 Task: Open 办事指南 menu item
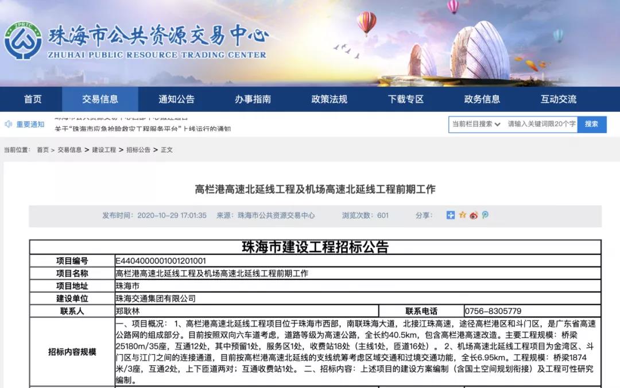tap(253, 99)
